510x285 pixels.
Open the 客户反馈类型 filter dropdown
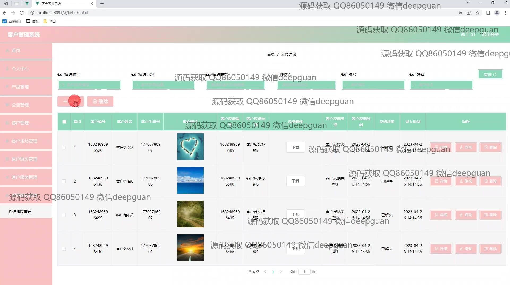coord(235,85)
